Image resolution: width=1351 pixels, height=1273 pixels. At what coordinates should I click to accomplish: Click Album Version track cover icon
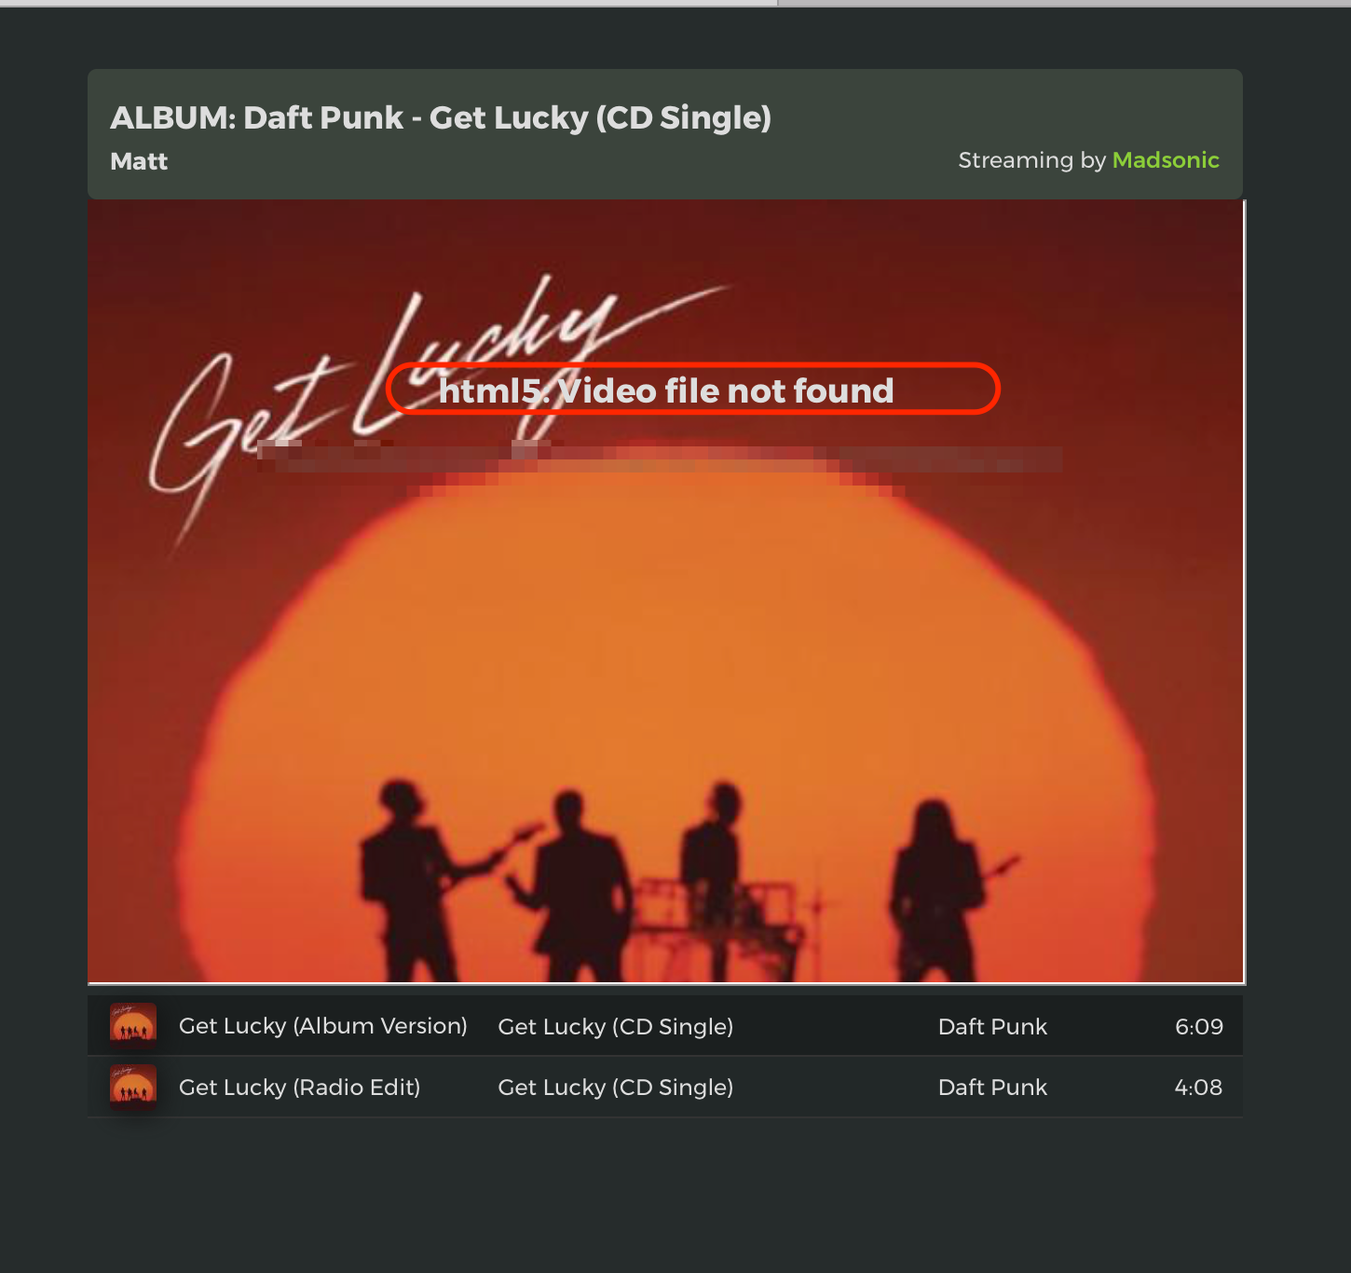click(x=133, y=1026)
